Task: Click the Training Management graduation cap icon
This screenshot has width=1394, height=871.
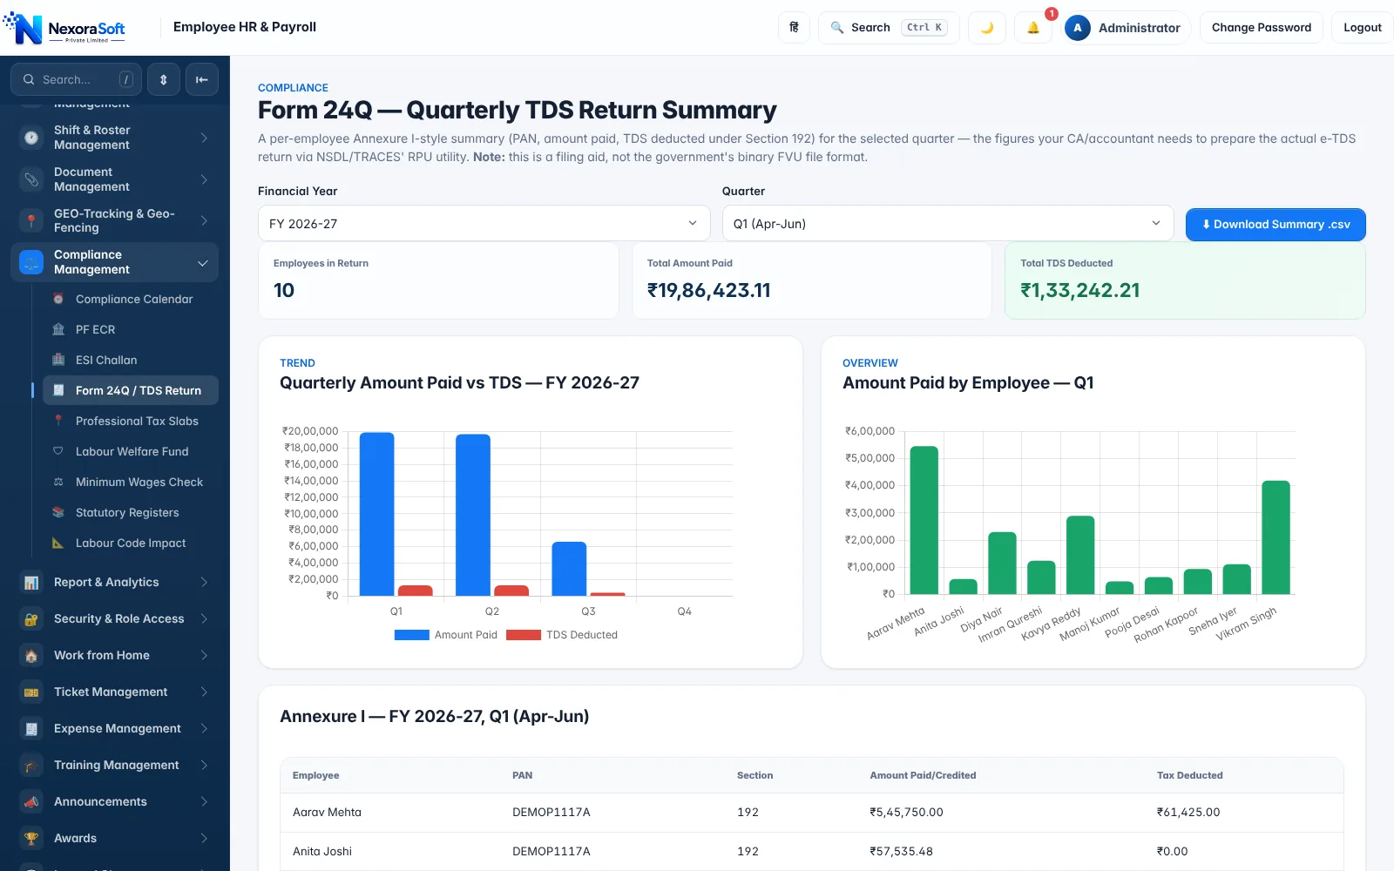Action: click(31, 766)
